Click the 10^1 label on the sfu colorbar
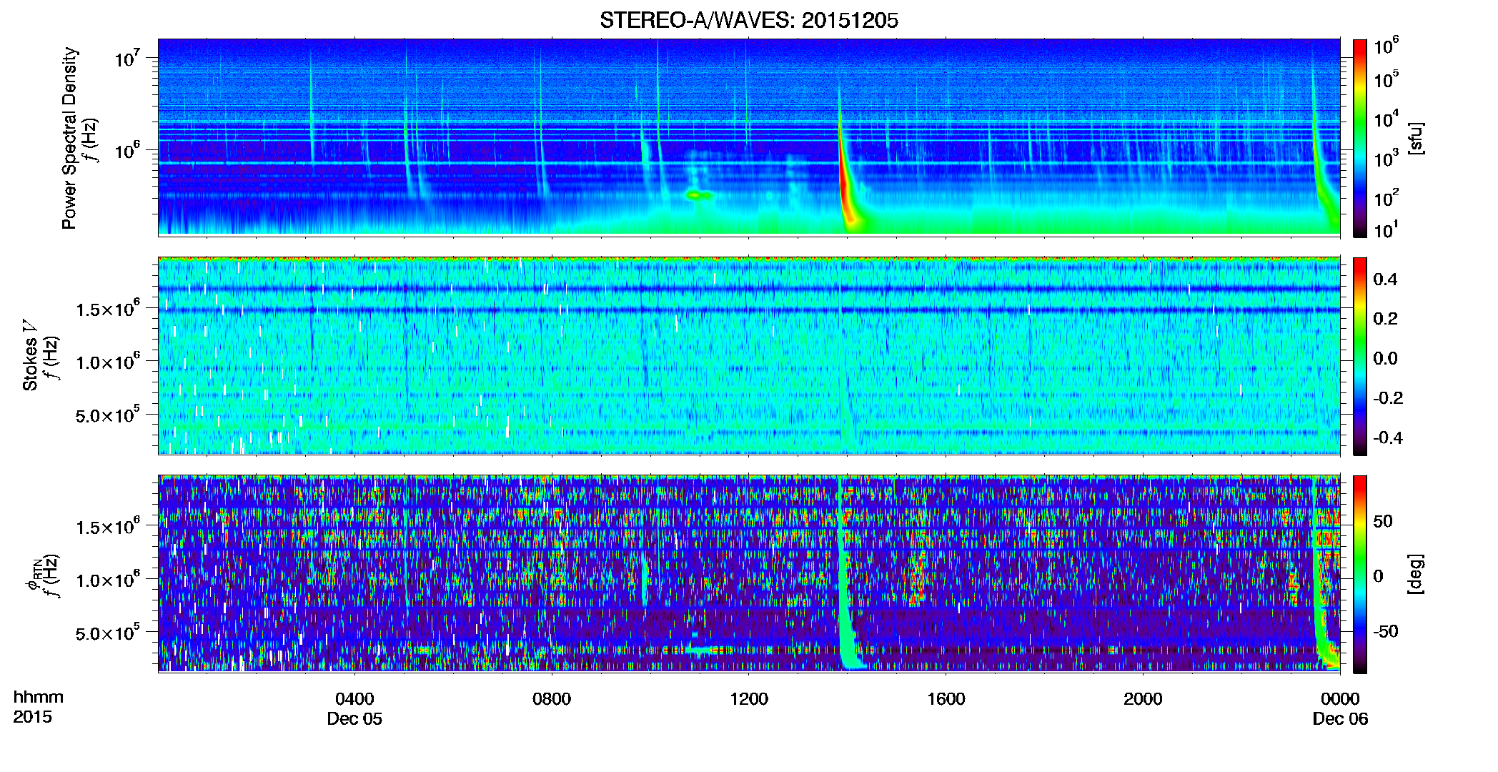This screenshot has width=1498, height=772. coord(1386,229)
